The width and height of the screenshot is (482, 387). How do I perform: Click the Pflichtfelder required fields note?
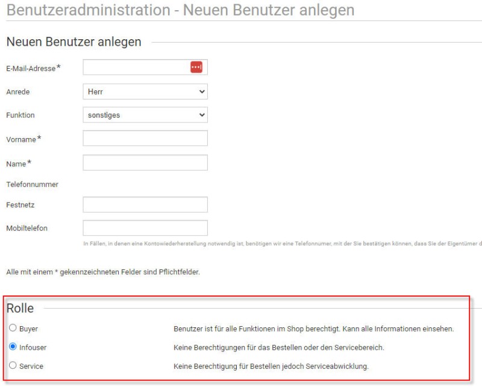[x=102, y=272]
